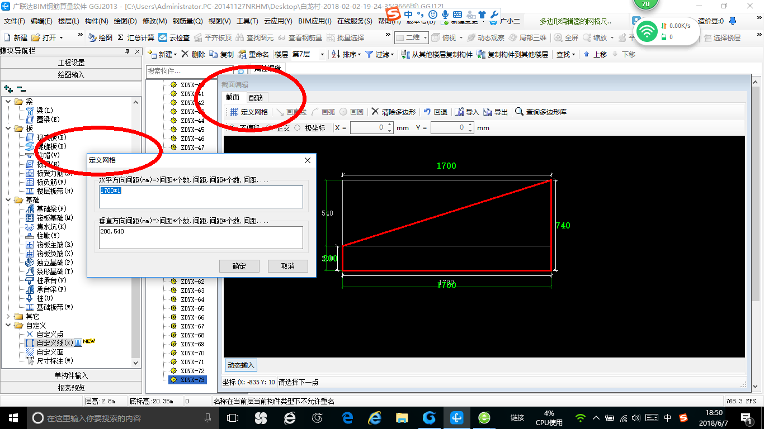This screenshot has width=764, height=429.
Task: Click collapse-all minus icon in navigation tree
Action: pos(21,88)
